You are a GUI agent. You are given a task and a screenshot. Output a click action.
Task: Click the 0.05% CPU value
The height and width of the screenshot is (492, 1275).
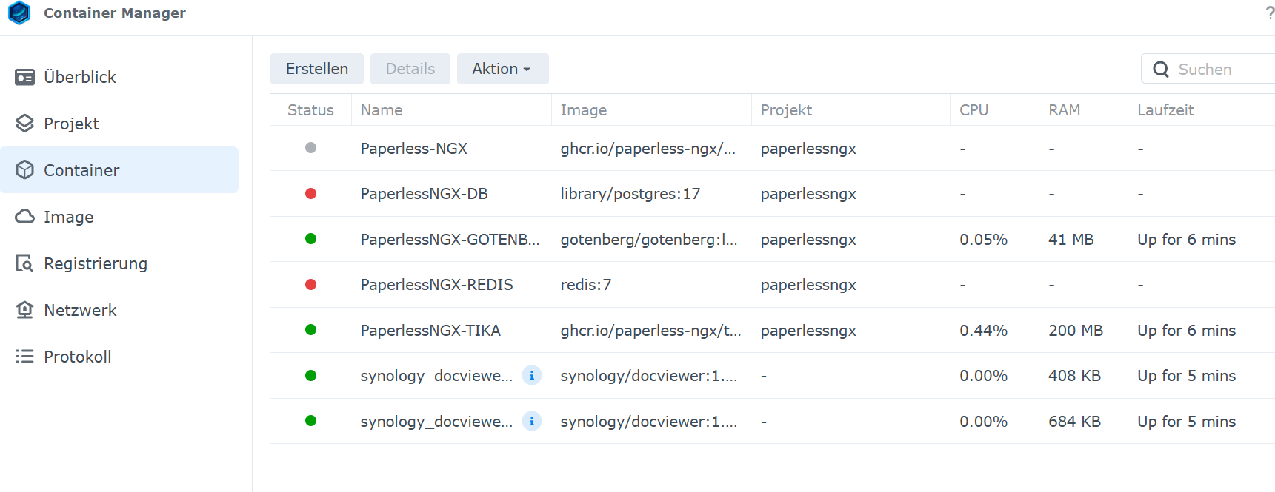click(984, 240)
